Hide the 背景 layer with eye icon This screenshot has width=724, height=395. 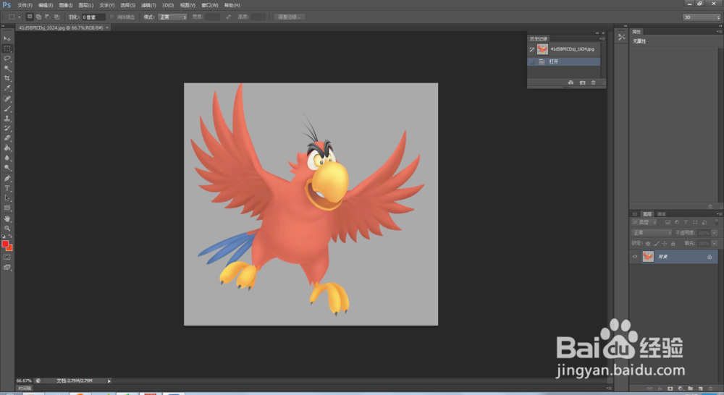(x=635, y=257)
